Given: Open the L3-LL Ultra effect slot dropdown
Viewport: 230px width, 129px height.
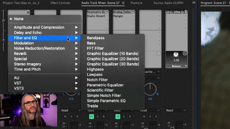Looking at the screenshot, I should click(186, 12).
